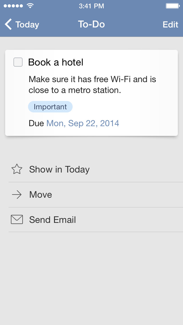
Task: Tap the Due label in the card
Action: click(36, 123)
